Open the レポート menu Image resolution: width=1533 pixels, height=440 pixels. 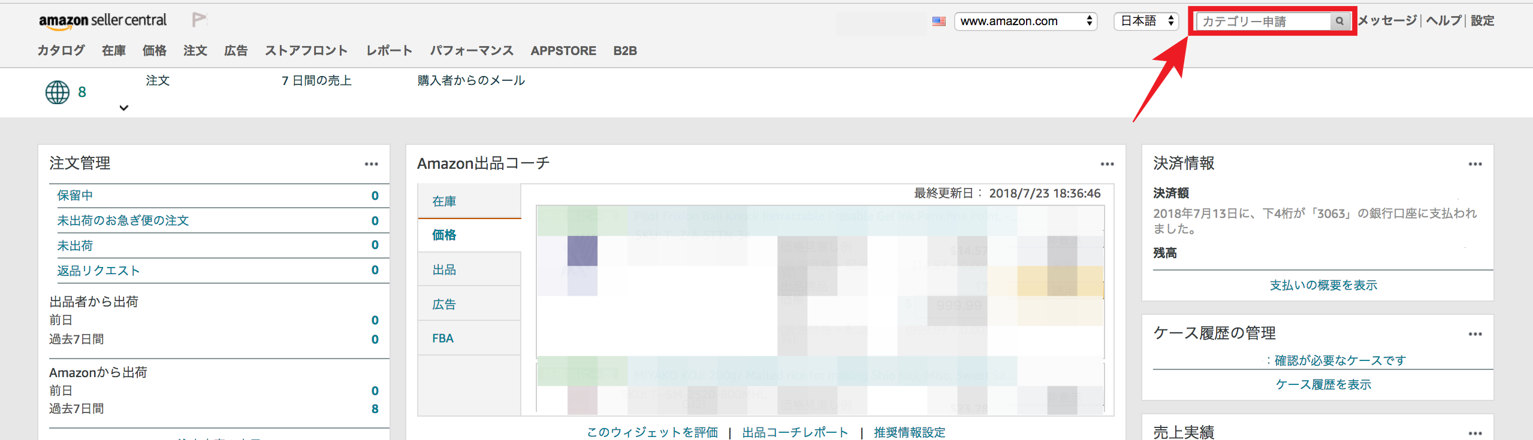(390, 51)
